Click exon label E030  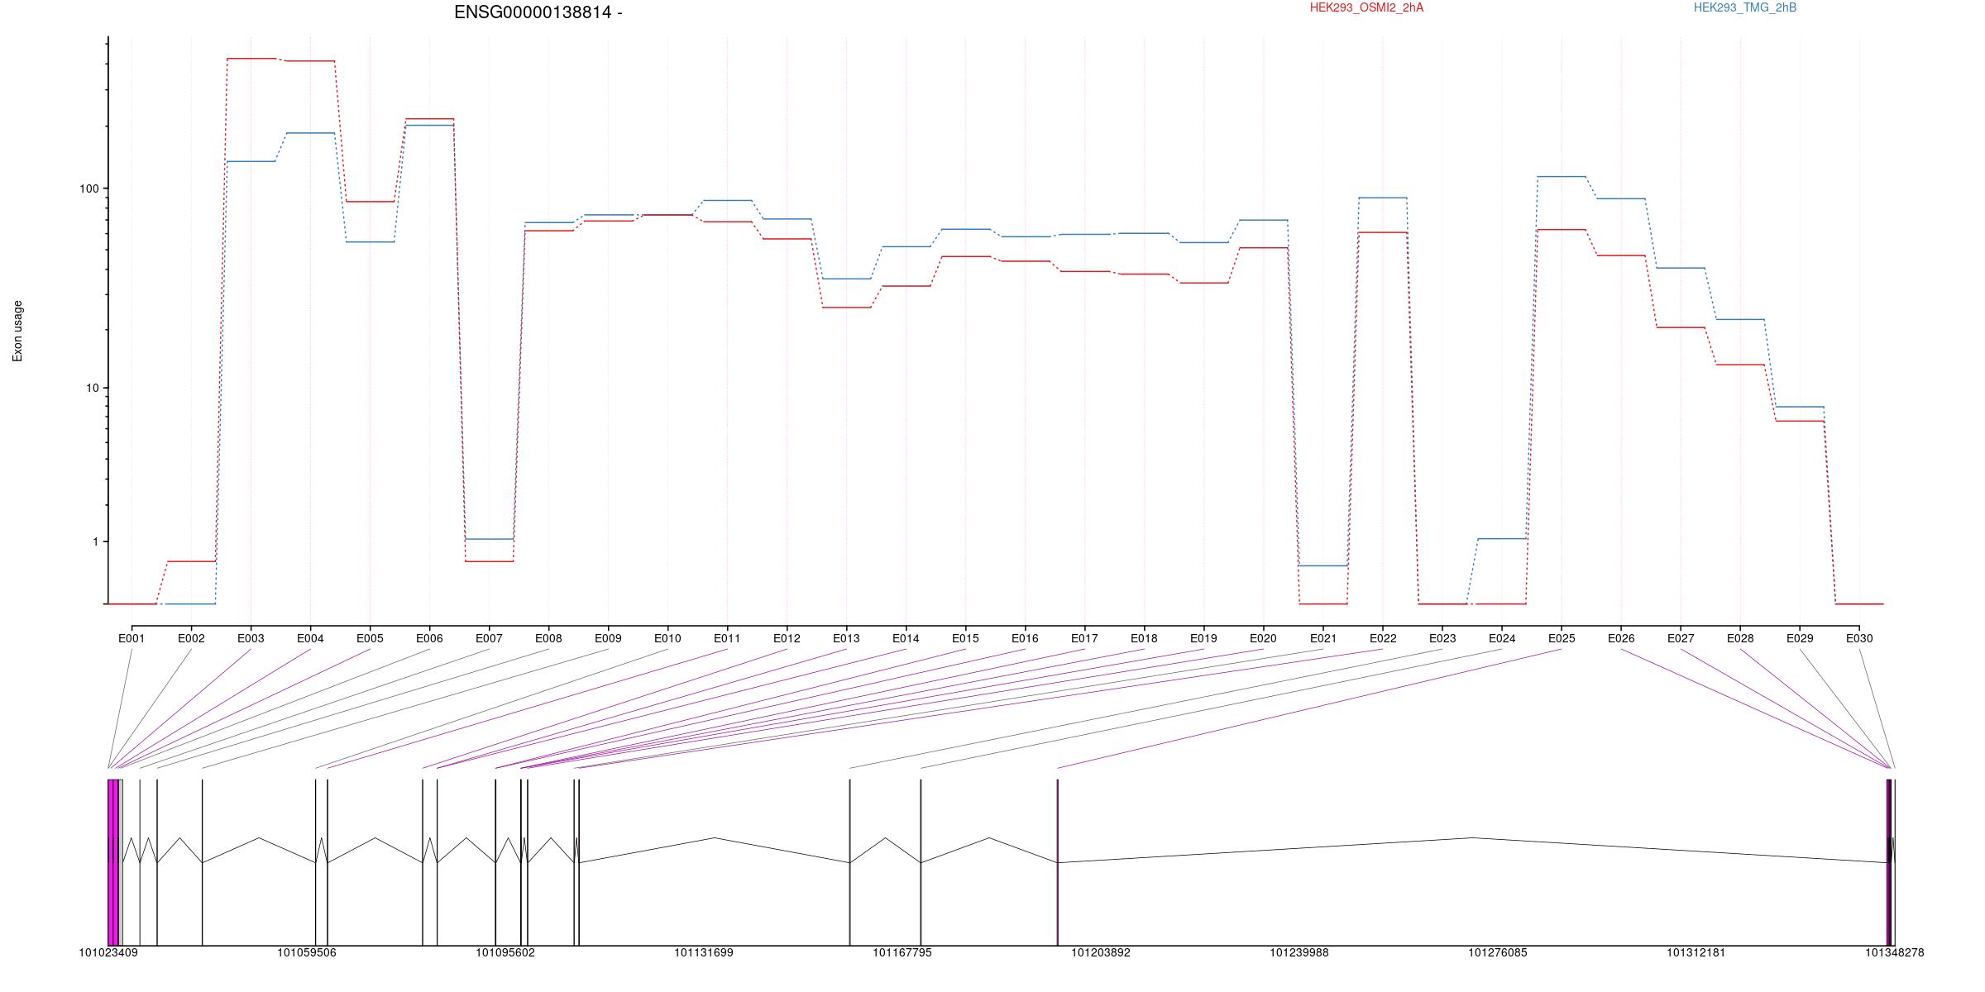1859,638
